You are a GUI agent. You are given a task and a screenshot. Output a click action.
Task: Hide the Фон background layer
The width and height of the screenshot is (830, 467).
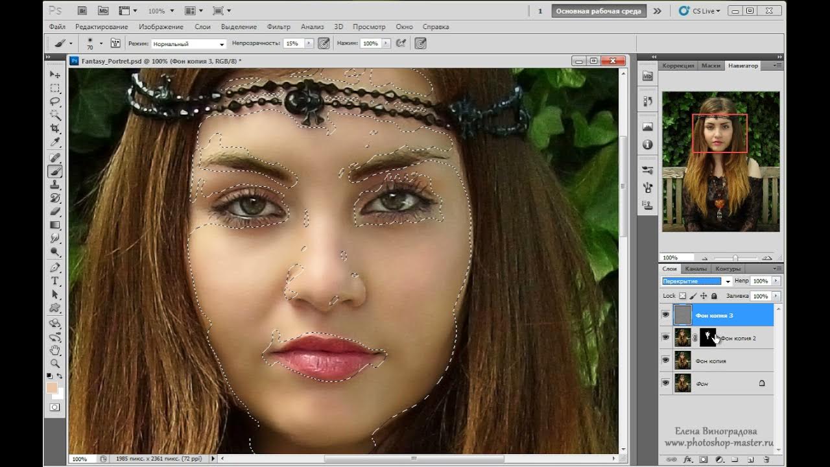(x=665, y=383)
